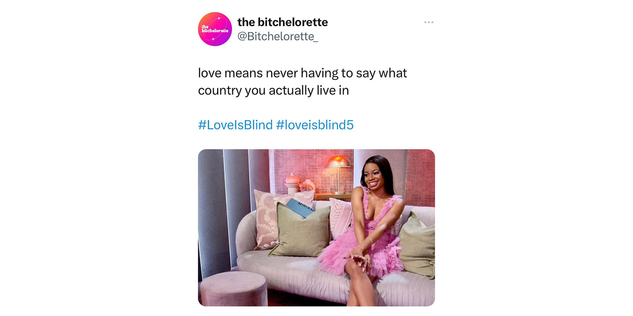Image resolution: width=633 pixels, height=316 pixels.
Task: Click the pink bitchelorette profile avatar
Action: 215,29
